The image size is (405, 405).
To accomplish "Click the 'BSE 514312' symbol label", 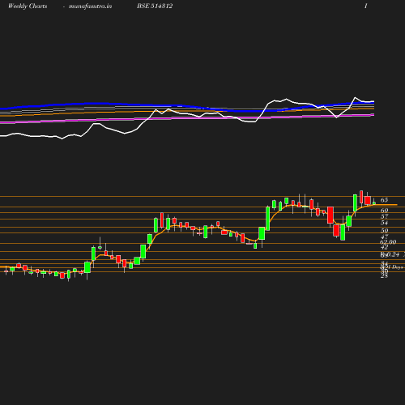I will coord(155,6).
